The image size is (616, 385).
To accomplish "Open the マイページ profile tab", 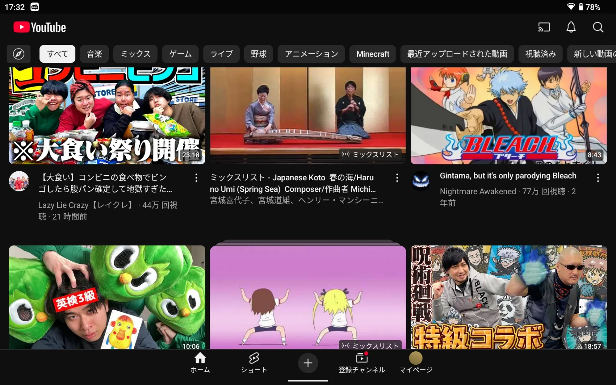I will 416,363.
